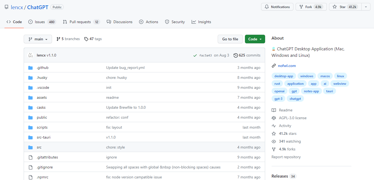Open the Actions tab
Viewport: 374px width, 180px height.
[x=149, y=22]
